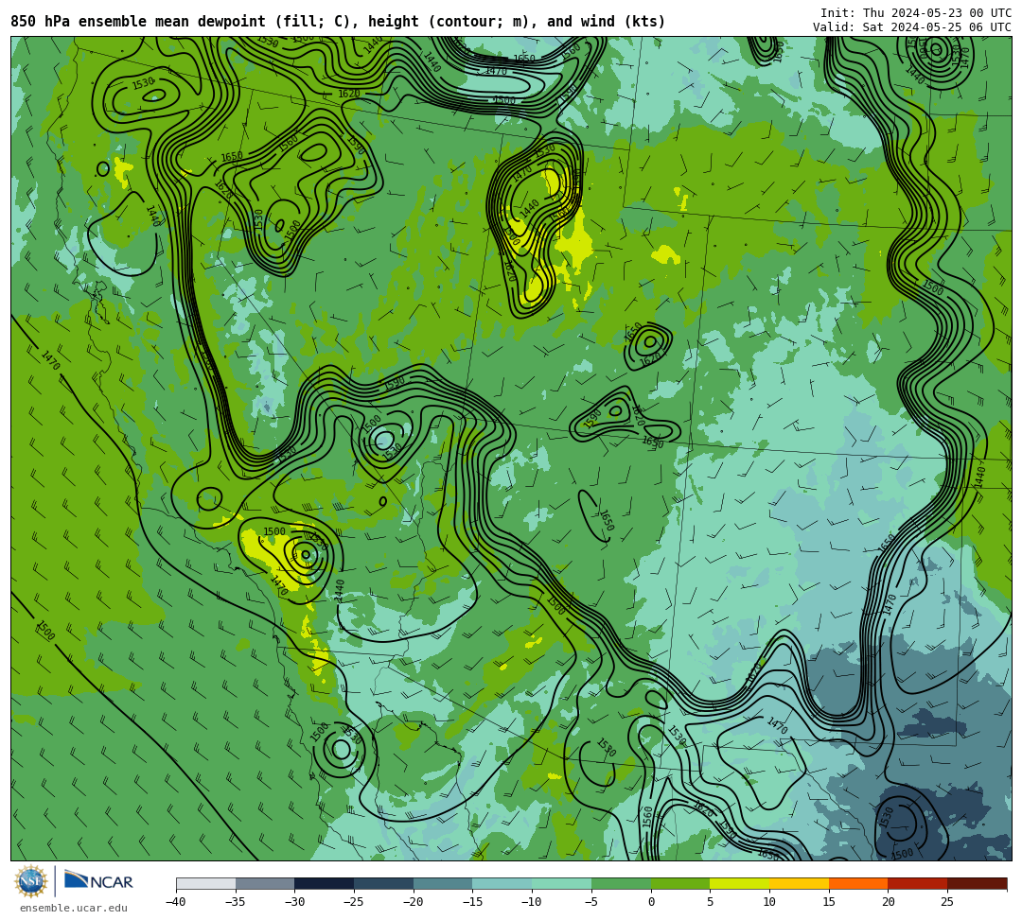Click the colorbar tick label 0
This screenshot has width=1022, height=920.
(651, 902)
